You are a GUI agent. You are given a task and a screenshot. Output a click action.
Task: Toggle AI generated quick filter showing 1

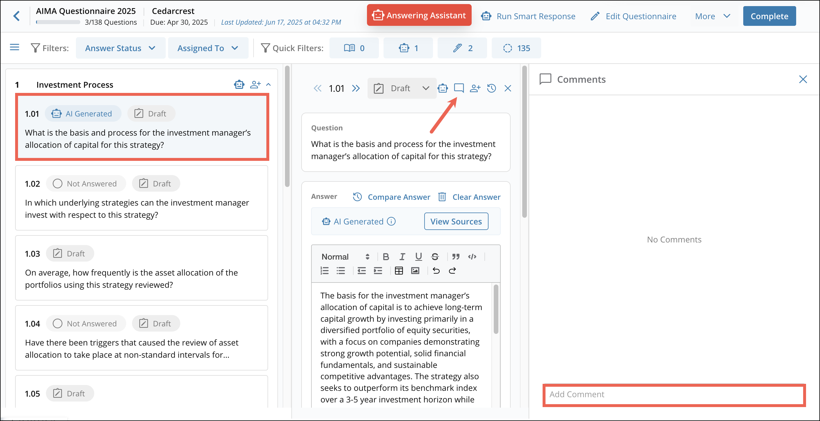(408, 48)
